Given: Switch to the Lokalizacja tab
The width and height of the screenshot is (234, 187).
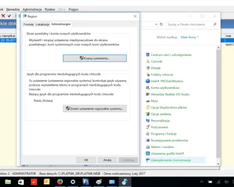Looking at the screenshot, I should point(43,25).
